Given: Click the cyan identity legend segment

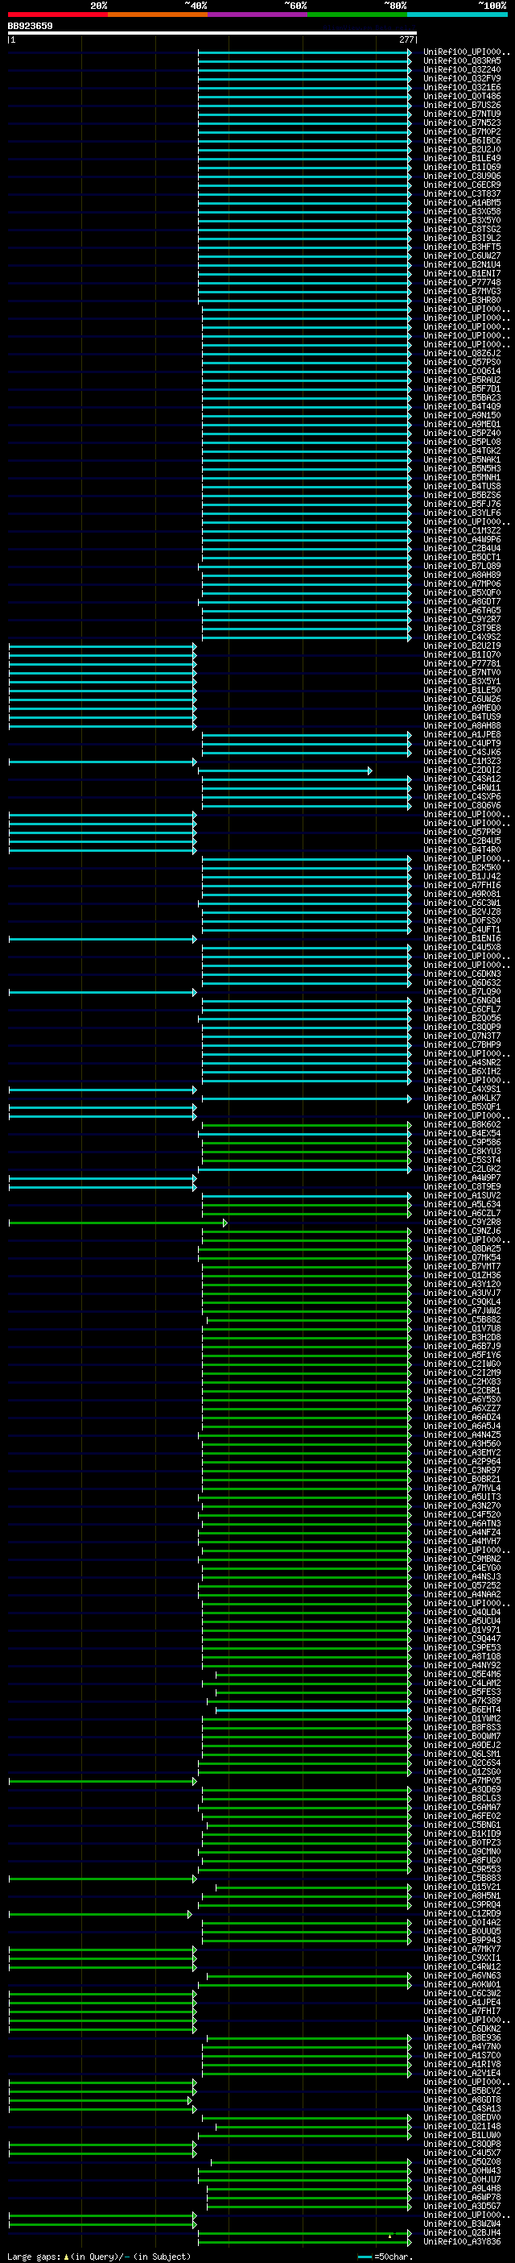Looking at the screenshot, I should 456,14.
